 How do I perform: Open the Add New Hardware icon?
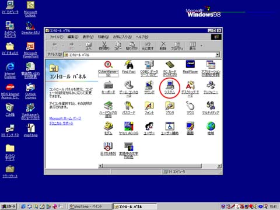tap(108, 109)
